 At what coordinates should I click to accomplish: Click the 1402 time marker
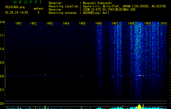(33, 23)
